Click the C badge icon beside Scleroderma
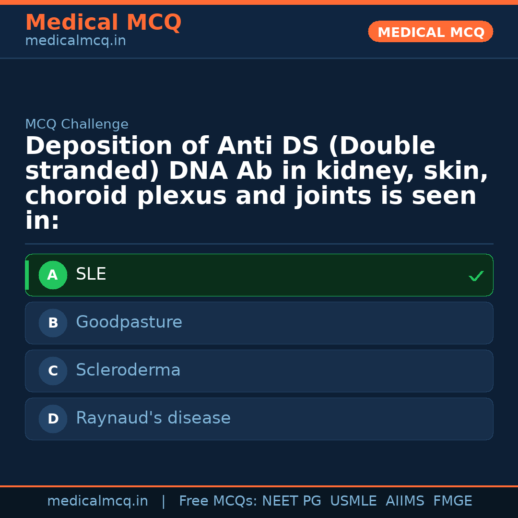Image resolution: width=518 pixels, height=518 pixels. coord(53,371)
